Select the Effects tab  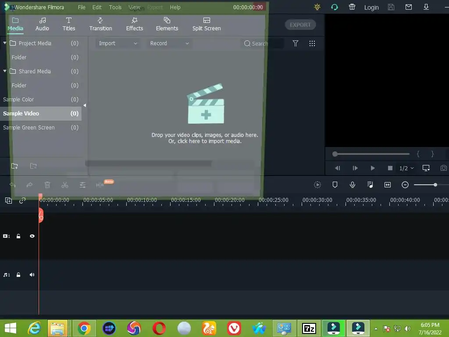[x=134, y=24]
